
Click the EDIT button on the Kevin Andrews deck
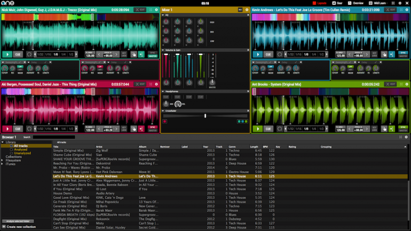pyautogui.click(x=390, y=10)
